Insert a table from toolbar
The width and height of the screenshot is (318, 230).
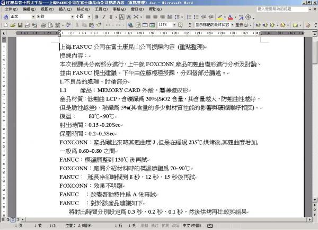pyautogui.click(x=145, y=25)
